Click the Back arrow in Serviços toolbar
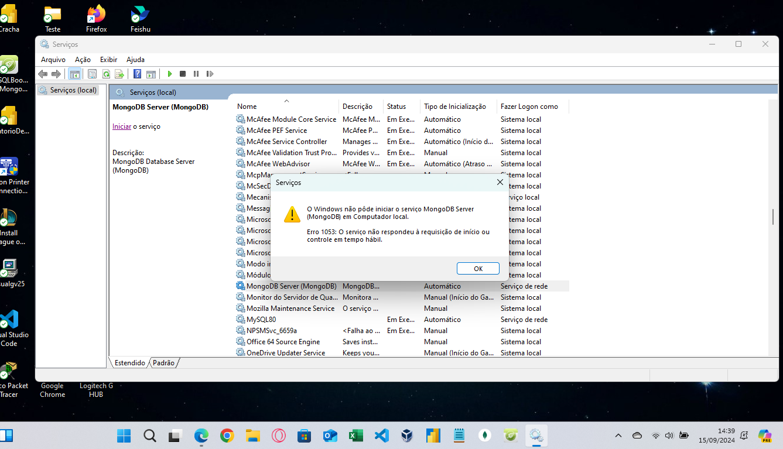The width and height of the screenshot is (783, 449). pos(43,74)
